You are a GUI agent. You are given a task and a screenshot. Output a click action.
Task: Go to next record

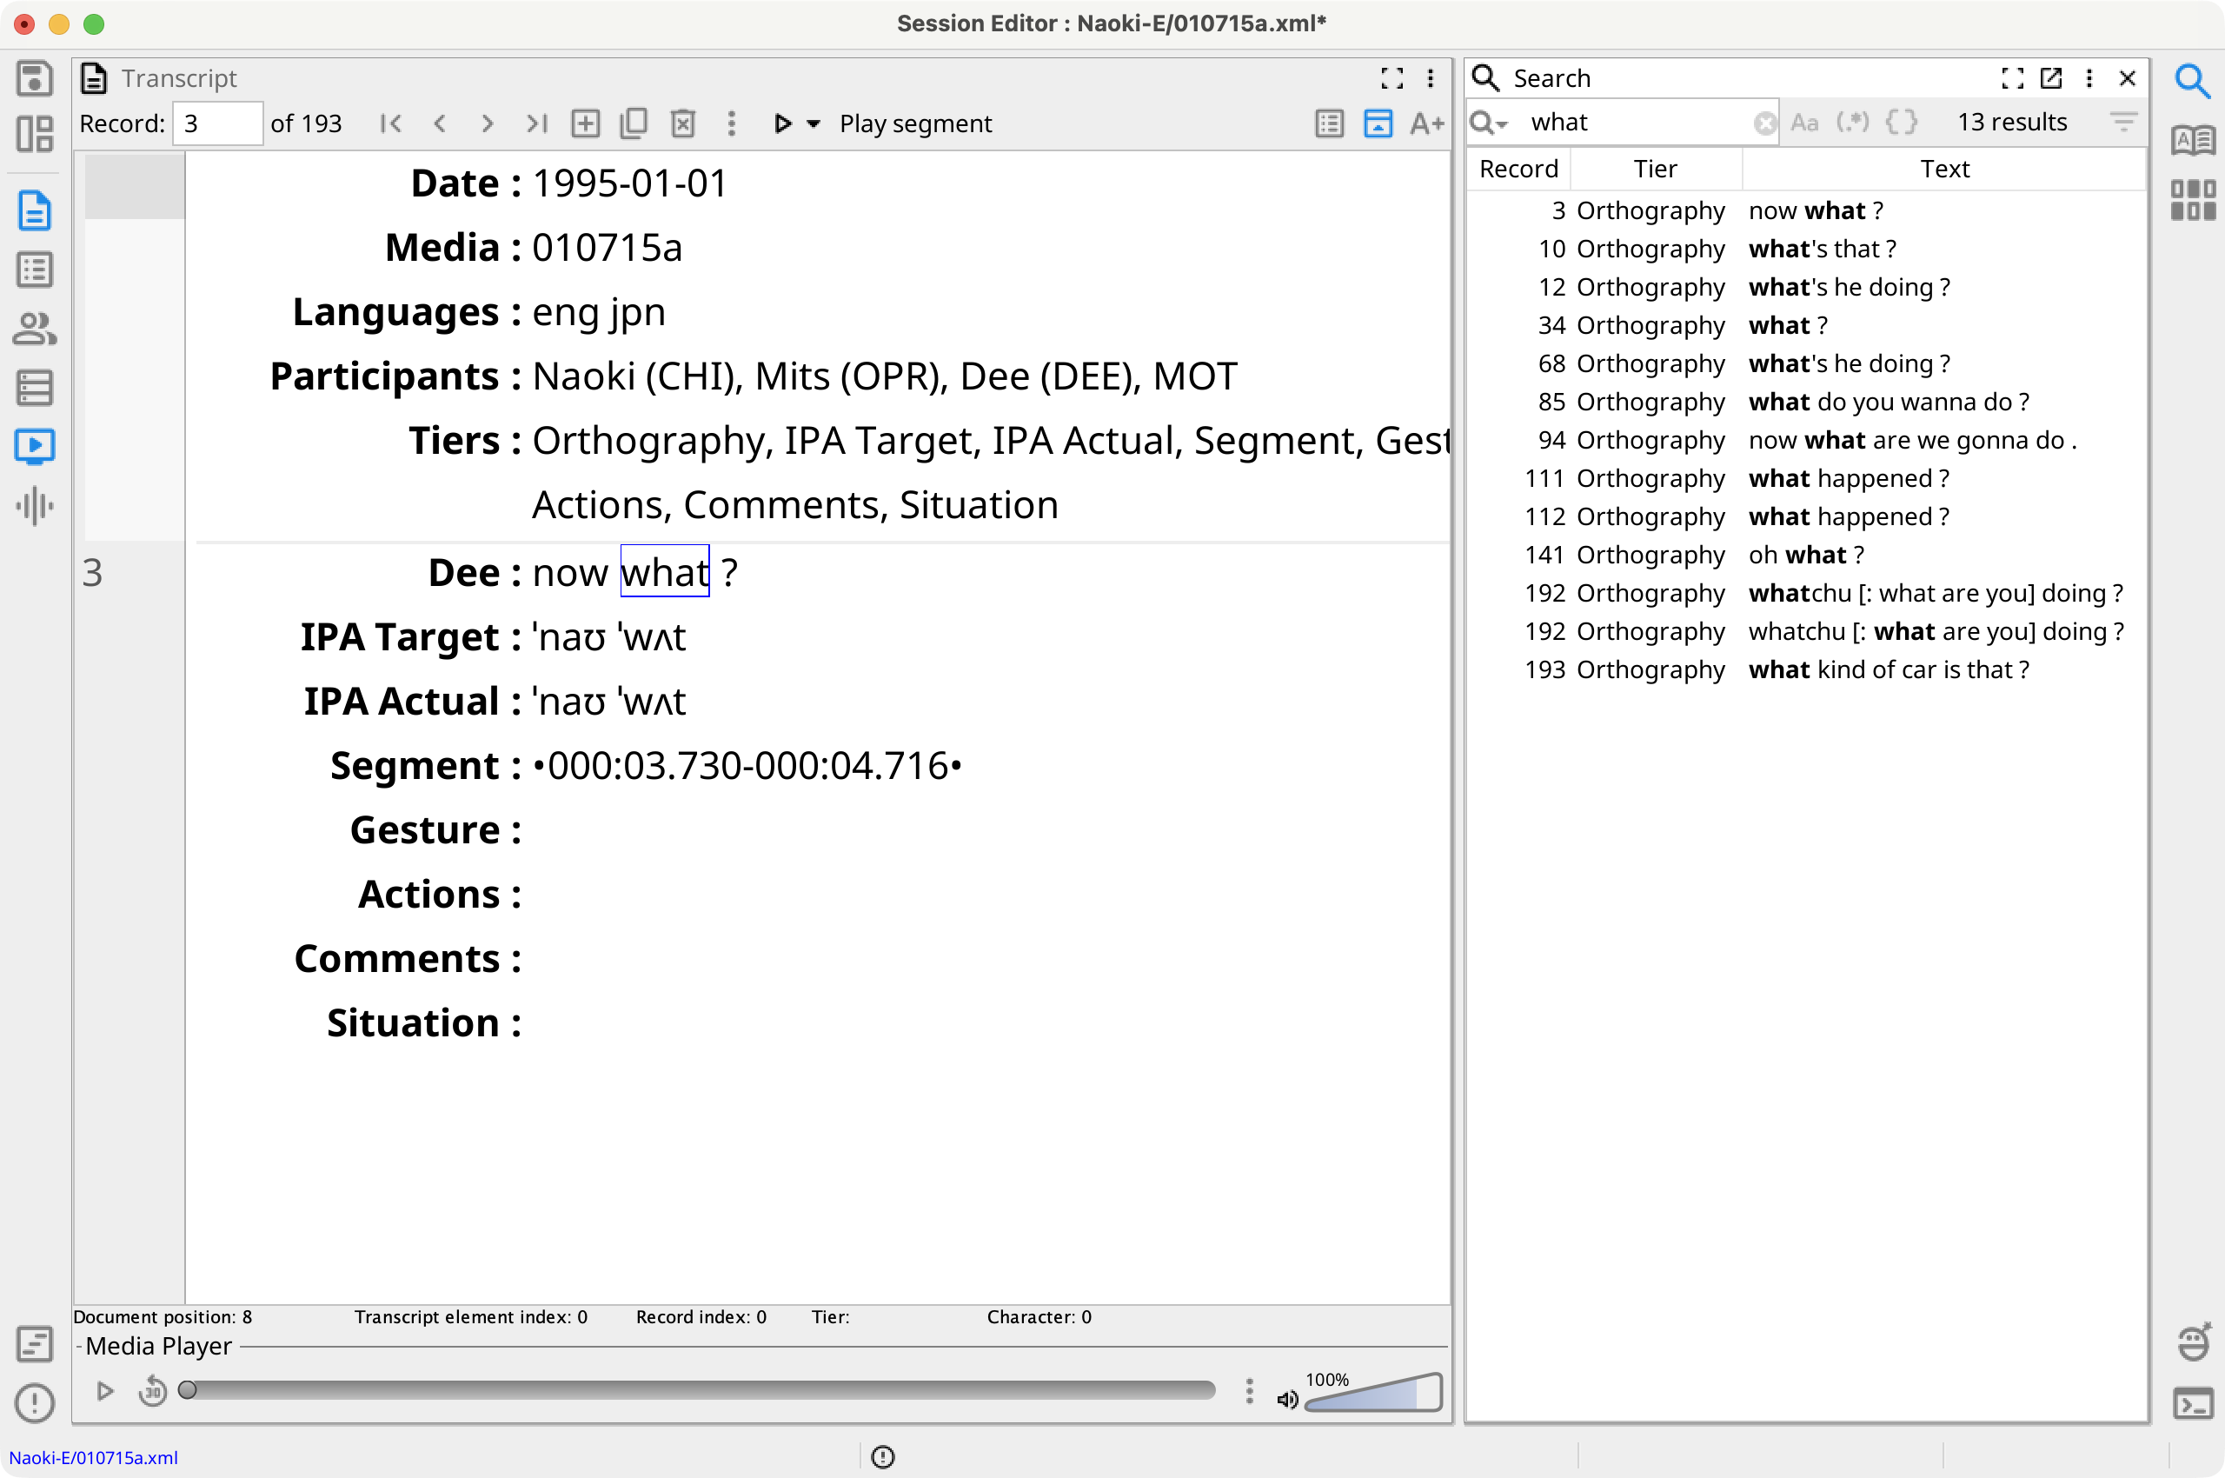[488, 123]
